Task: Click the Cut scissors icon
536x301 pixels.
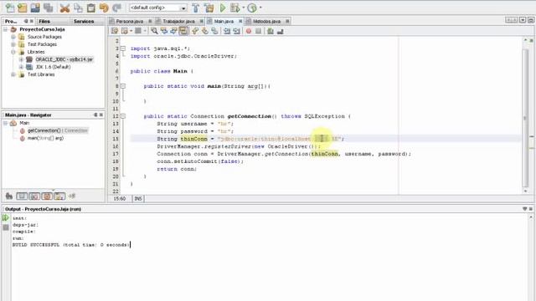Action: pos(64,8)
